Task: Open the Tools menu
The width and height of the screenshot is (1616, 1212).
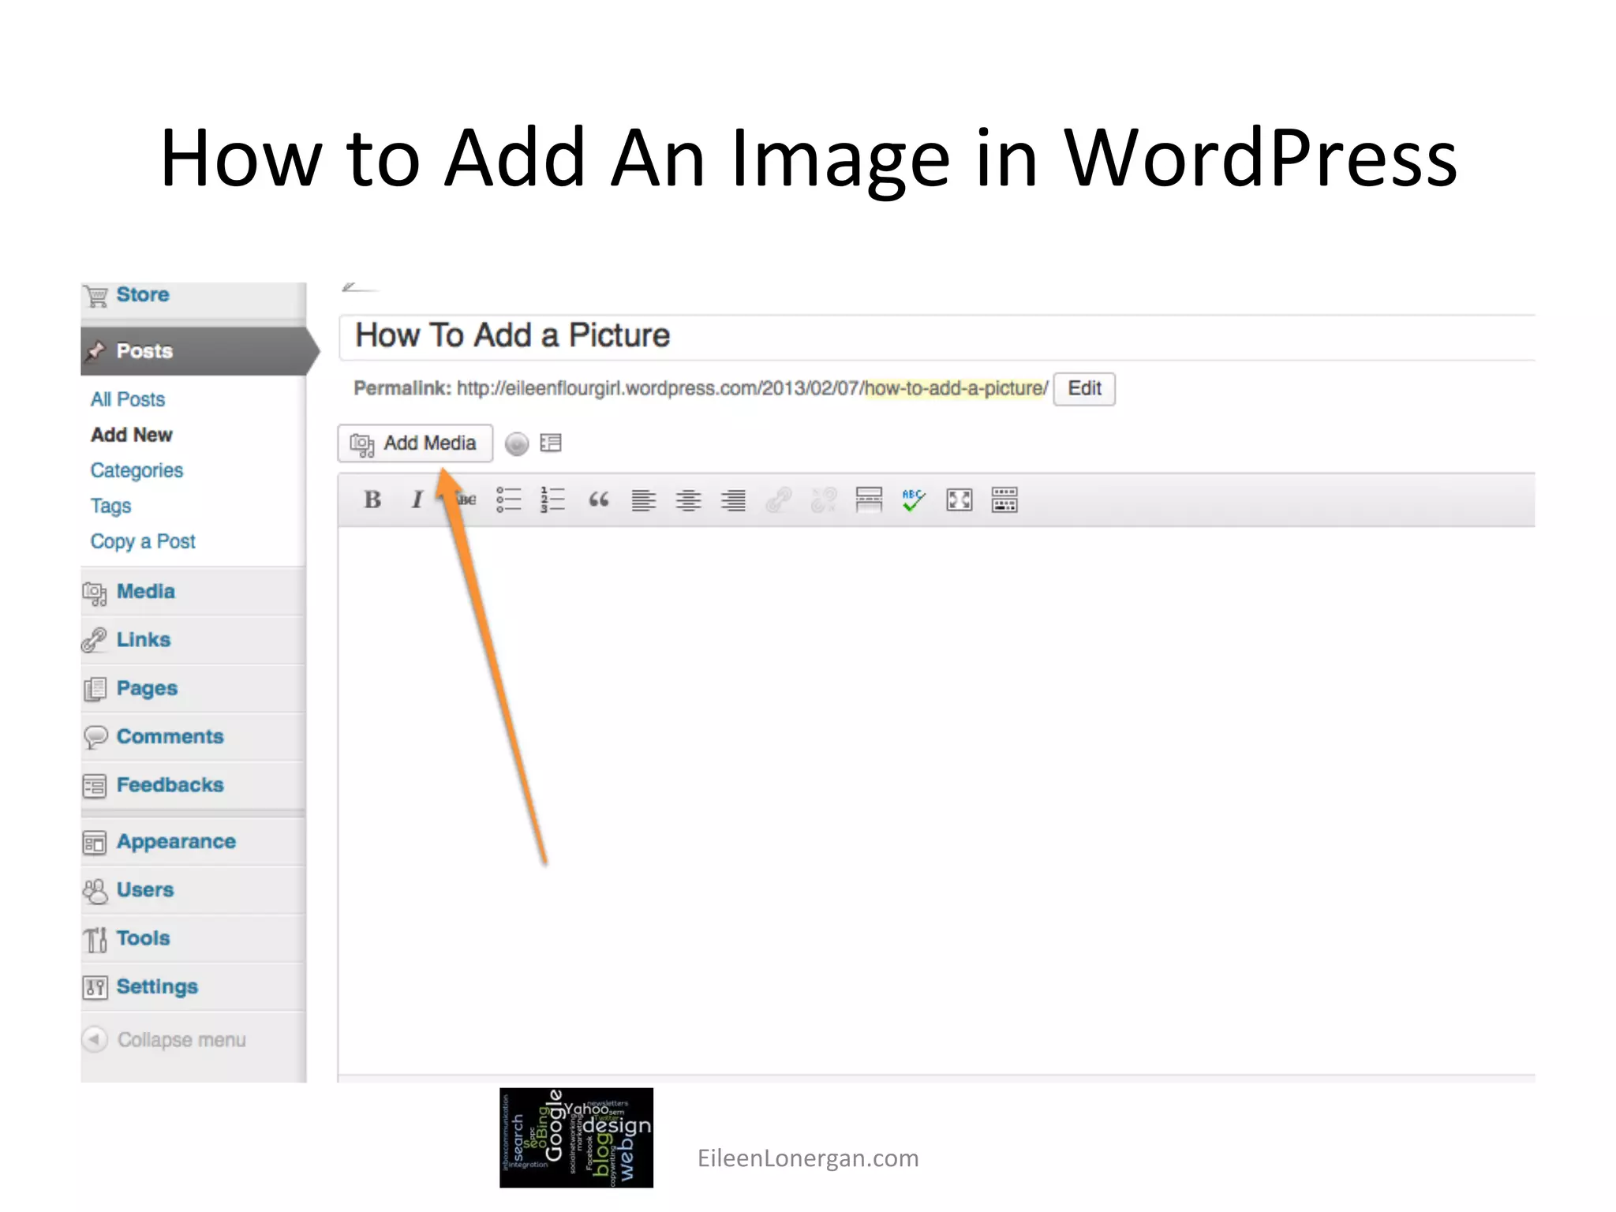Action: (193, 938)
